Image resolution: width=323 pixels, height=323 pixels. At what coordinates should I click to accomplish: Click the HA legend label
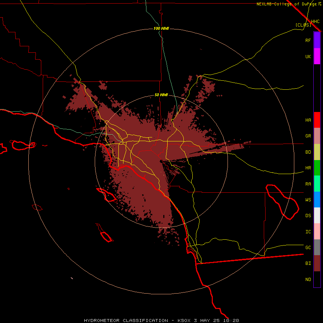coord(308,120)
